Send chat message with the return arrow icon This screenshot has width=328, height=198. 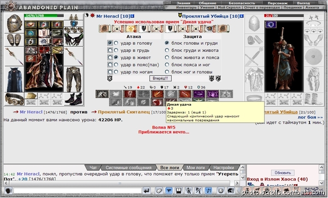147,190
